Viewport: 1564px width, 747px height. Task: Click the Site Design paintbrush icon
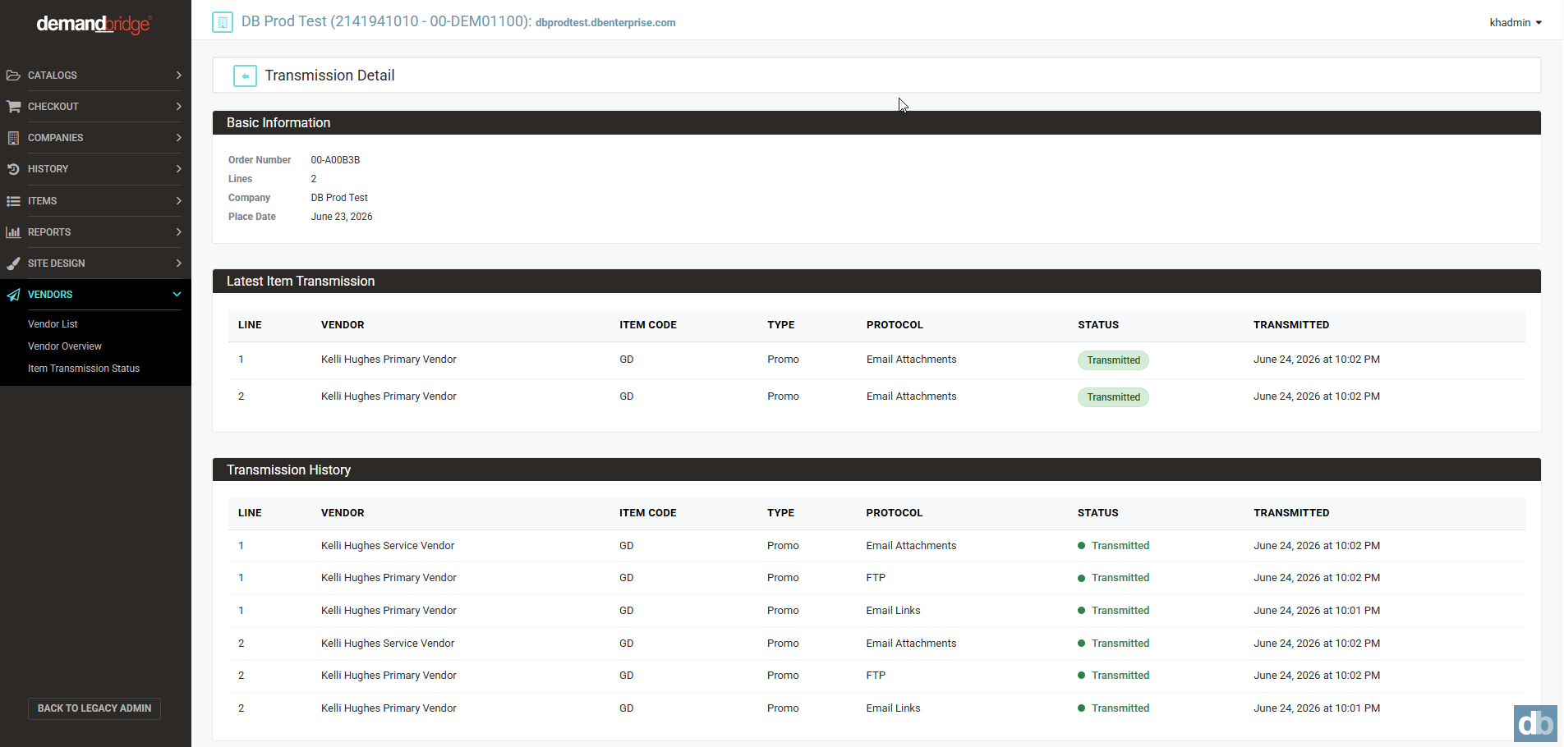[x=13, y=264]
